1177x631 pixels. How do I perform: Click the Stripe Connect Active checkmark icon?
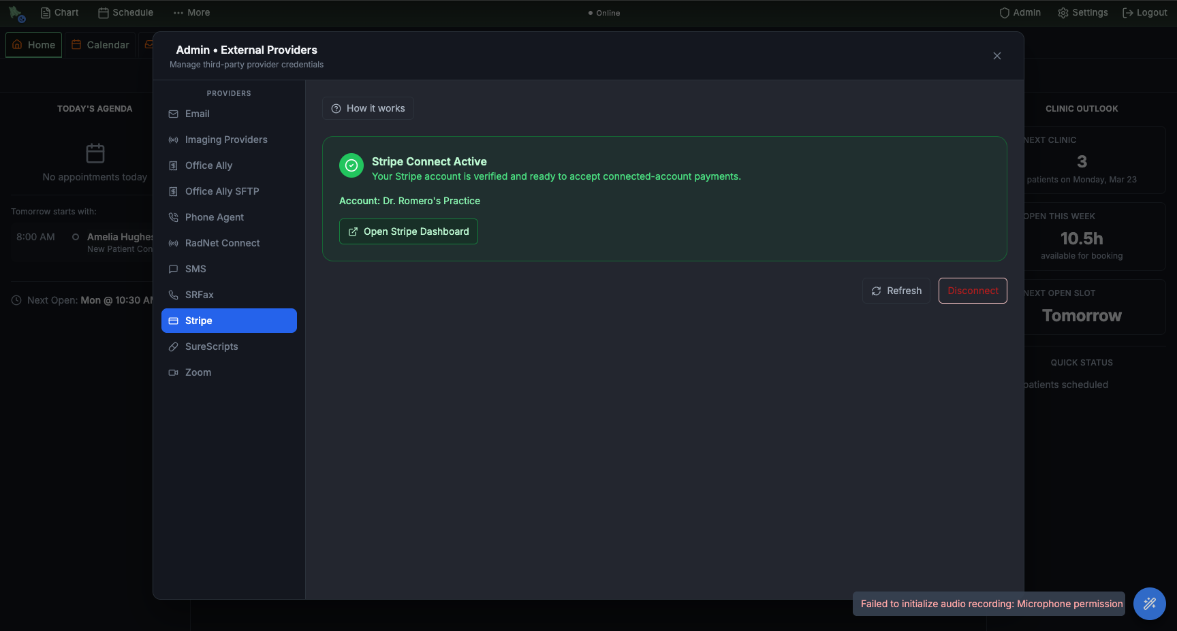tap(351, 165)
